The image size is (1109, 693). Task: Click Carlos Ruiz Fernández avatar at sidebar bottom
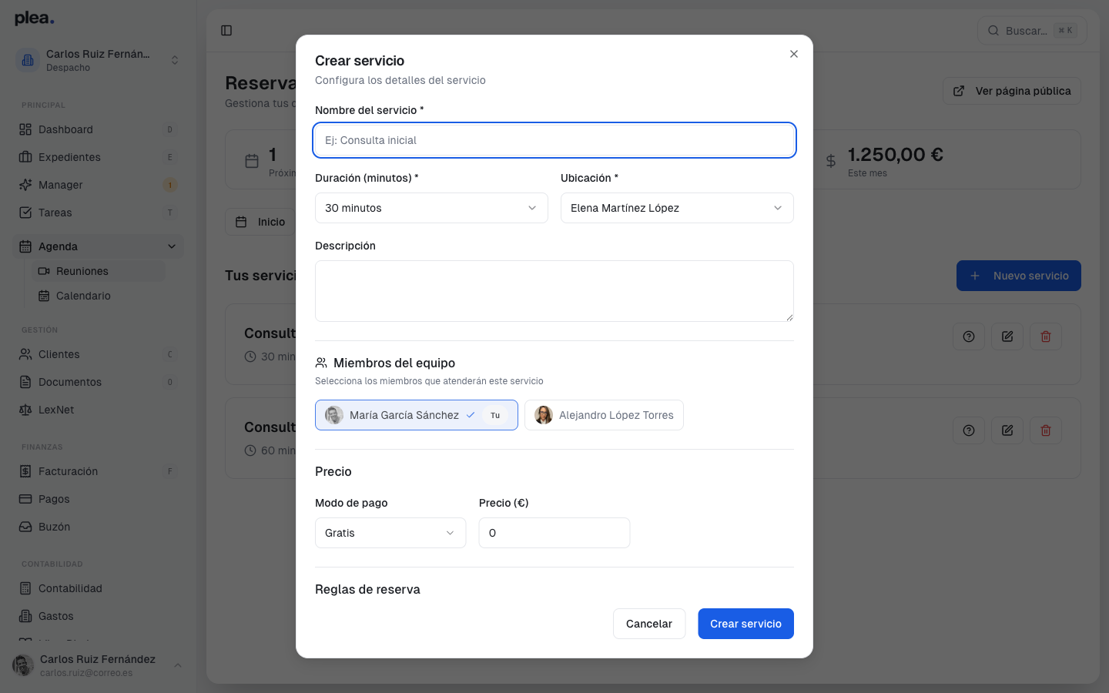tap(23, 665)
